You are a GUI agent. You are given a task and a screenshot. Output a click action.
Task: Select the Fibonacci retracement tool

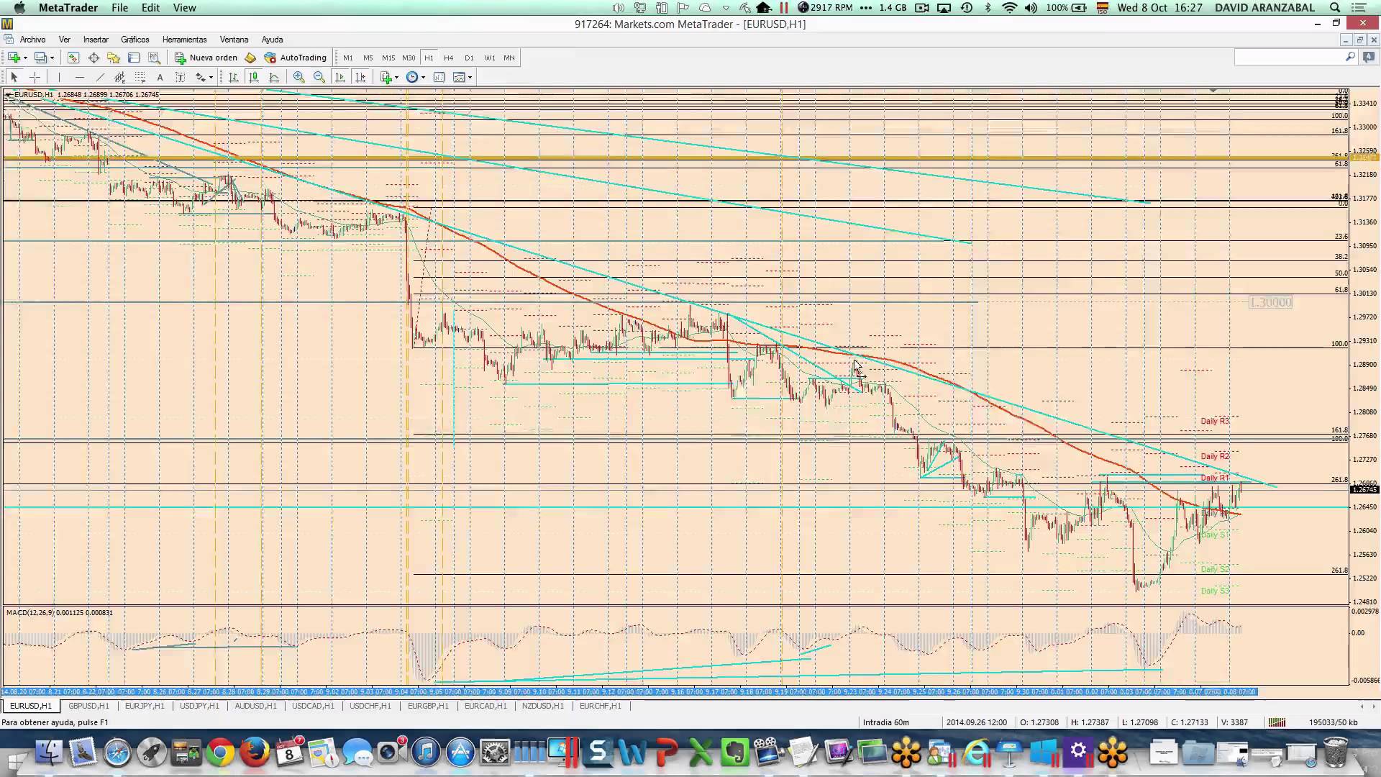pyautogui.click(x=140, y=77)
